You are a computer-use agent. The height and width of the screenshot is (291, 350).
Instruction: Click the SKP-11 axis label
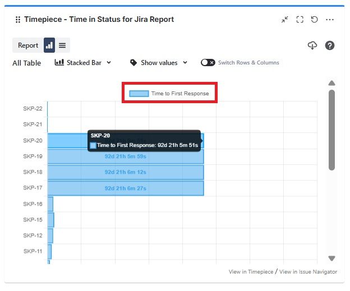coord(33,251)
